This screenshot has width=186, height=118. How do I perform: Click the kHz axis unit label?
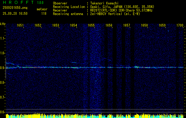click(3, 24)
